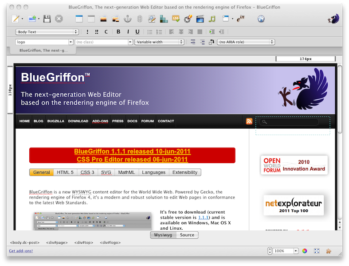Click the Save document floppy disk icon
Screen dimensions: 349x266
point(47,19)
